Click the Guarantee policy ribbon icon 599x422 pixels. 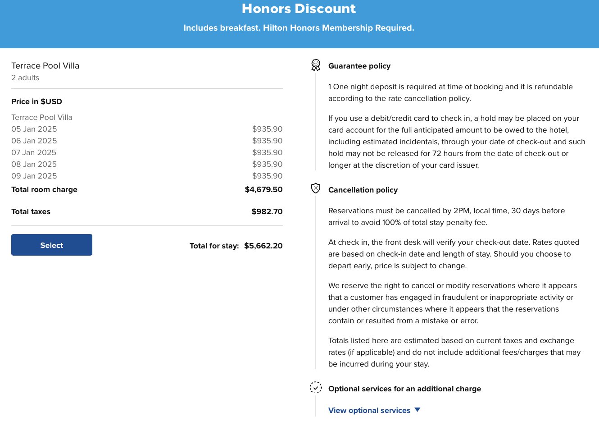316,65
